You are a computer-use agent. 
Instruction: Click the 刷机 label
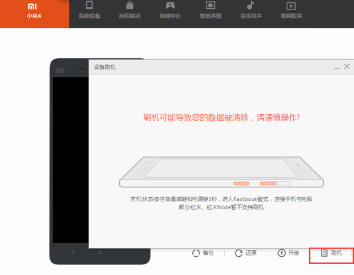pos(336,253)
